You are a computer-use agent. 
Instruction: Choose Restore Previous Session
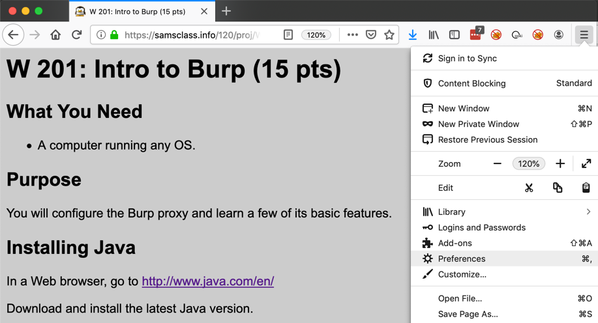click(x=504, y=140)
